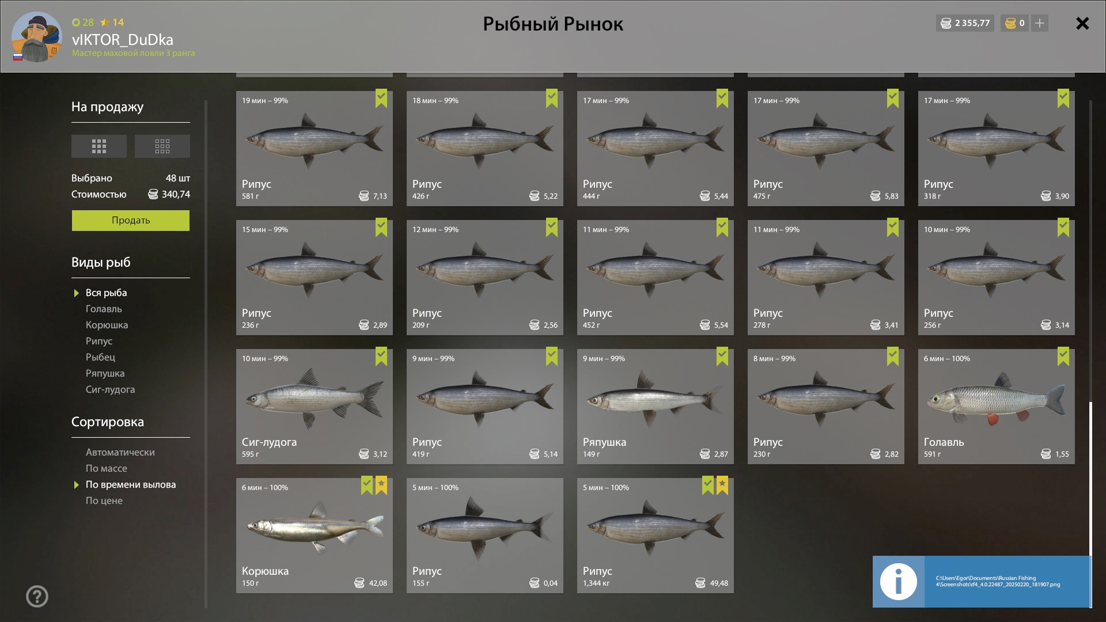Toggle selection flag on the Сиг-лудога card
The image size is (1106, 622).
381,356
